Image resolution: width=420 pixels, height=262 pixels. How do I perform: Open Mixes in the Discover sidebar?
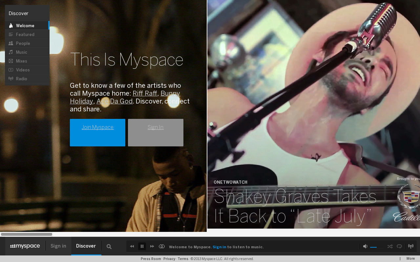(x=27, y=61)
